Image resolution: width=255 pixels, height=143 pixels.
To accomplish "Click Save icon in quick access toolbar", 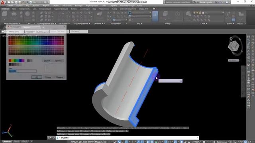I will click(x=16, y=2).
